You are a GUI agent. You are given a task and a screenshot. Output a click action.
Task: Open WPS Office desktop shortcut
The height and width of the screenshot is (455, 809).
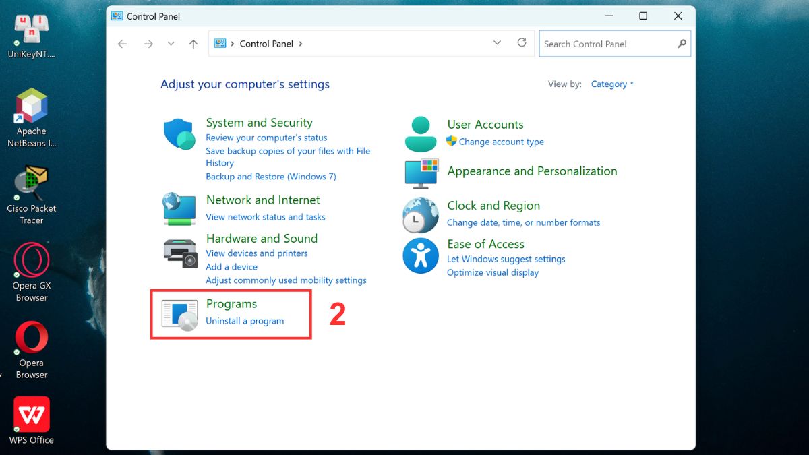pos(32,421)
